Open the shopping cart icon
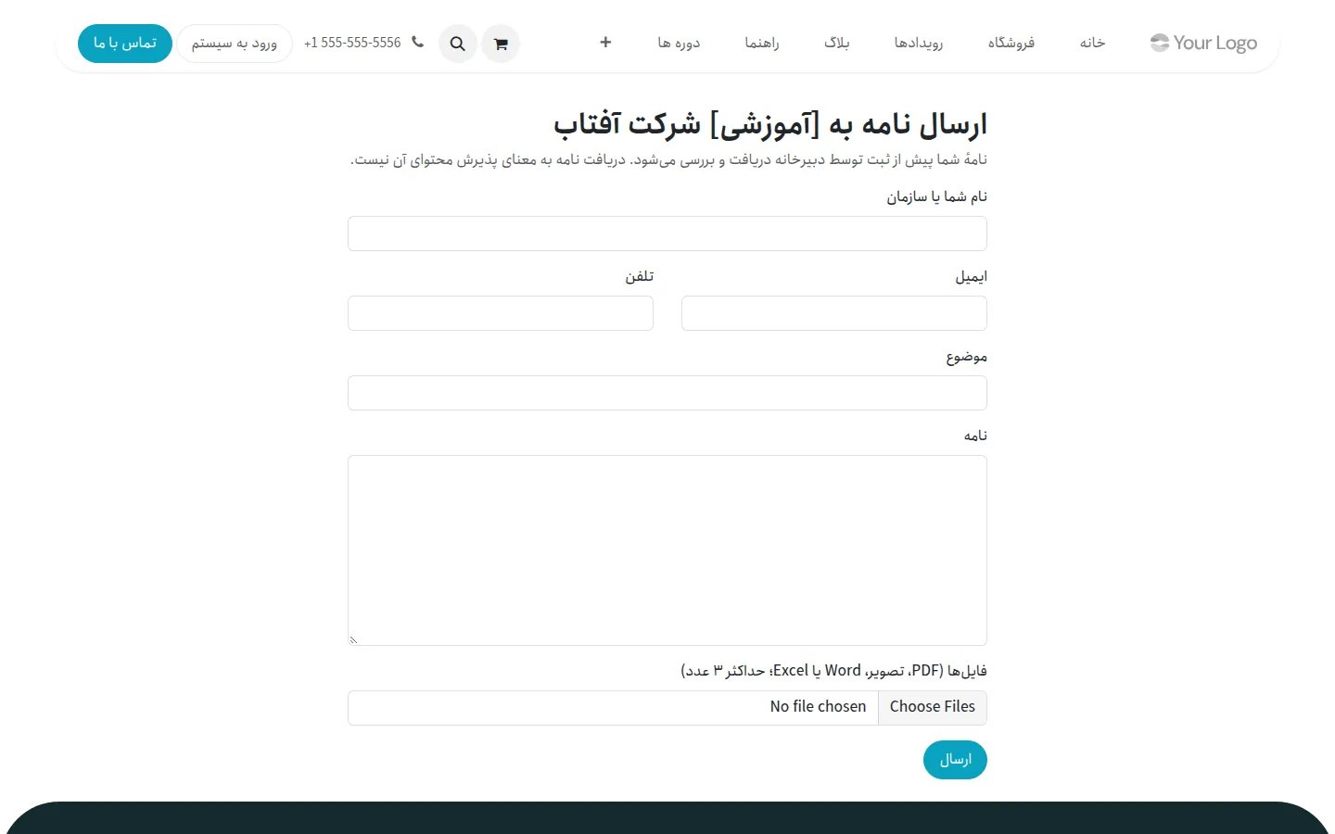The height and width of the screenshot is (834, 1335). tap(501, 44)
